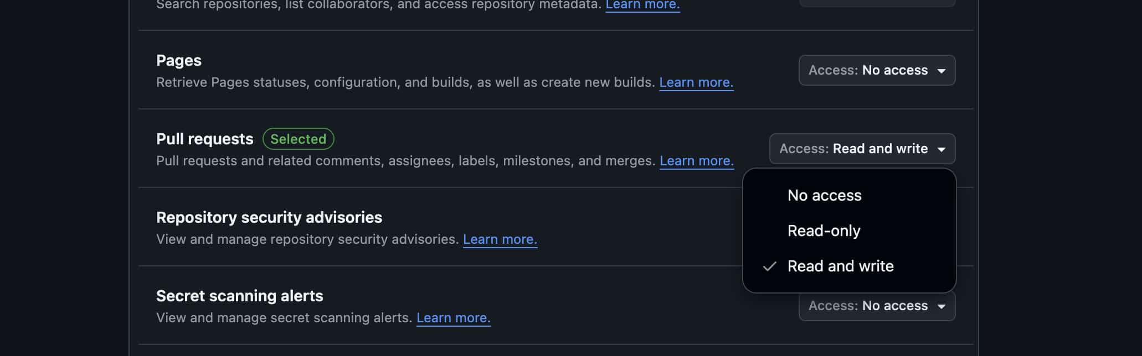Click the caret on Secret scanning alerts access button
The height and width of the screenshot is (356, 1142).
(941, 307)
